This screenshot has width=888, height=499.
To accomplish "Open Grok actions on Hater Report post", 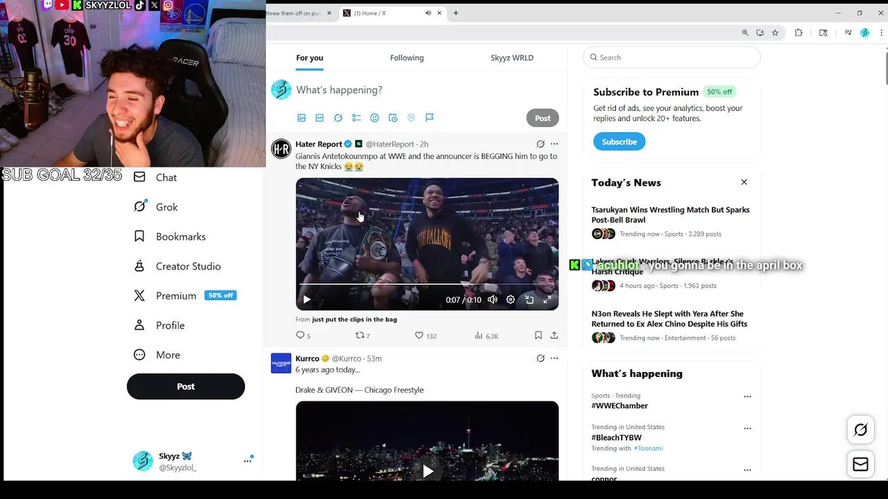I will click(x=540, y=144).
